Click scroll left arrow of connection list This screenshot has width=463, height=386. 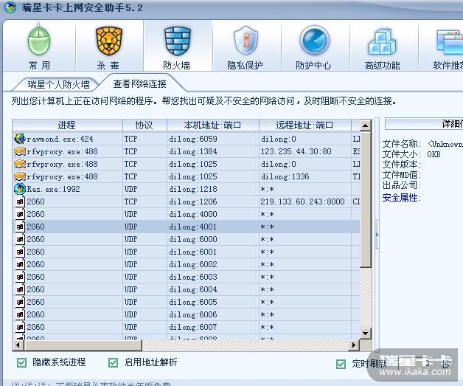[18, 345]
